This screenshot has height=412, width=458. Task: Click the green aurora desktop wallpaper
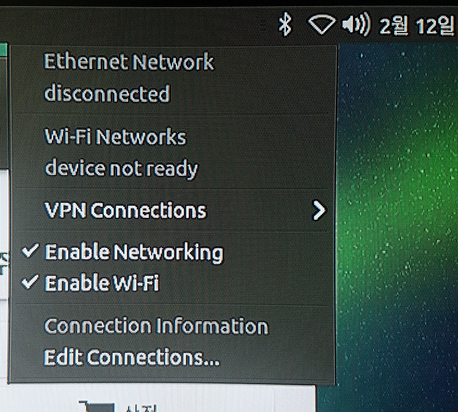[398, 204]
